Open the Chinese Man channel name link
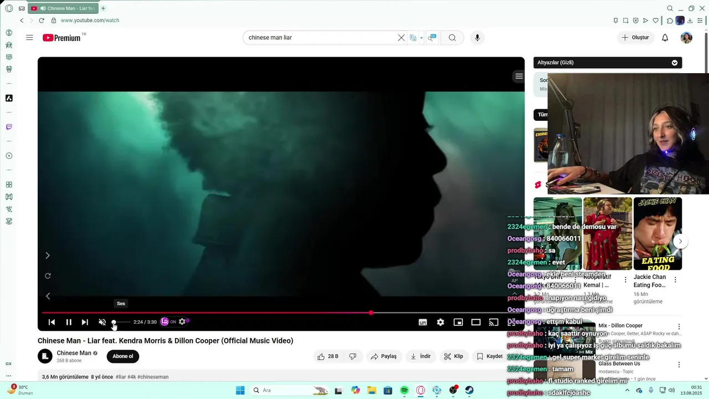709x399 pixels. 74,353
